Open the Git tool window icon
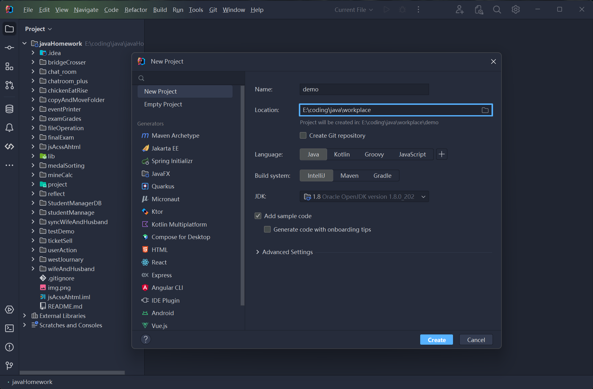Screen dimensions: 593x389 [9, 366]
